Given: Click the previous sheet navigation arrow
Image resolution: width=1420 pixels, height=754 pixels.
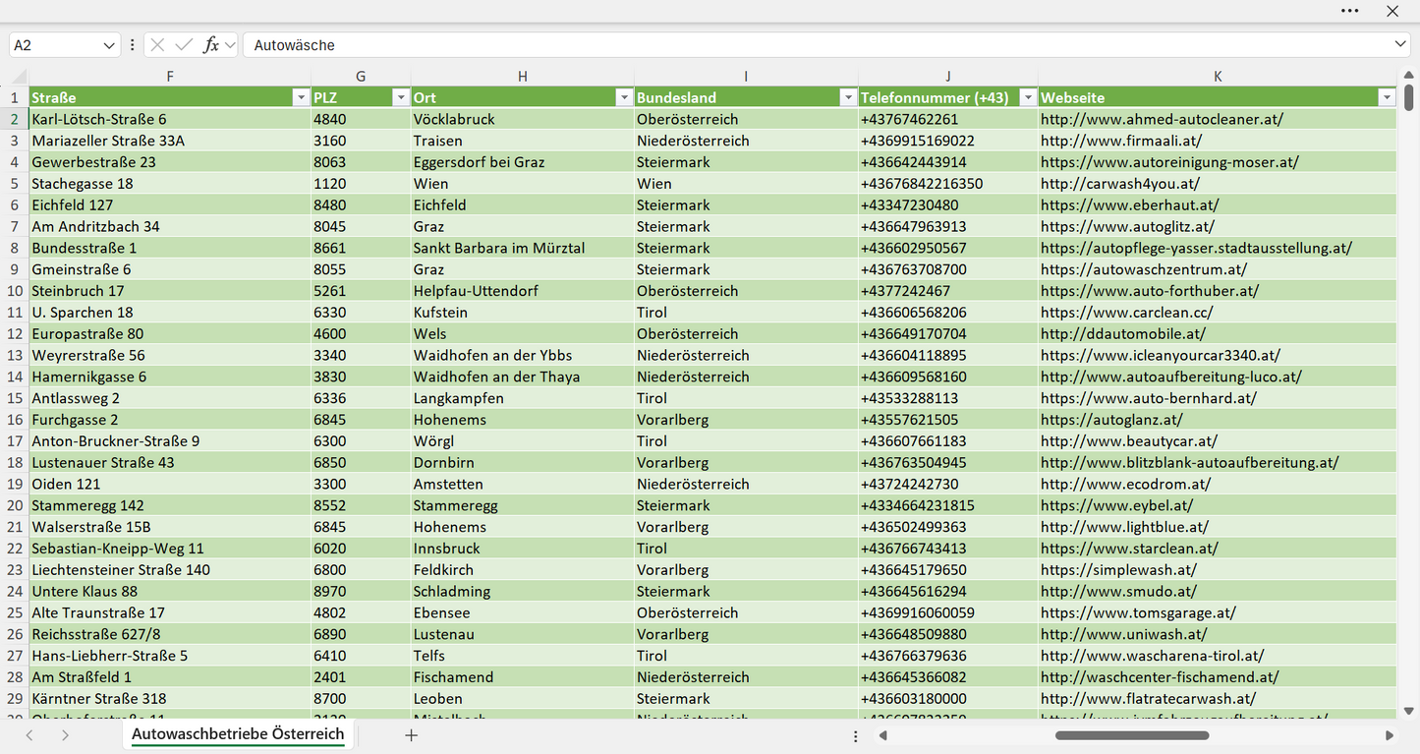Looking at the screenshot, I should click(x=29, y=735).
